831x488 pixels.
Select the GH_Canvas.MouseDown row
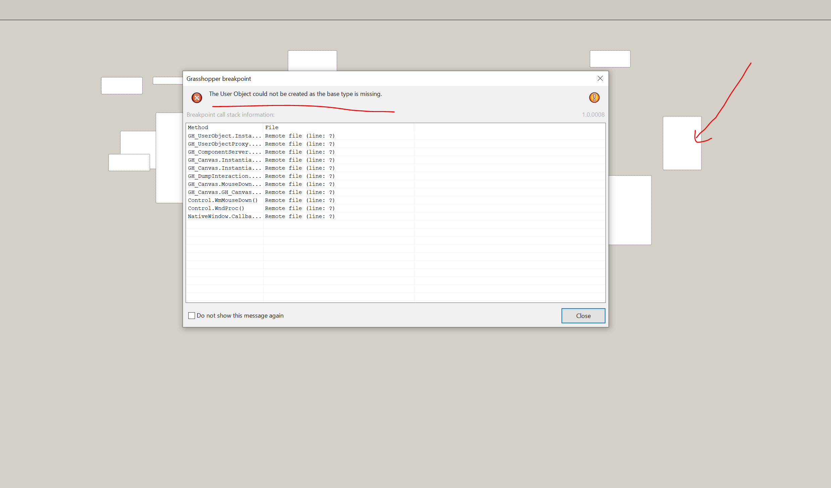pos(395,184)
